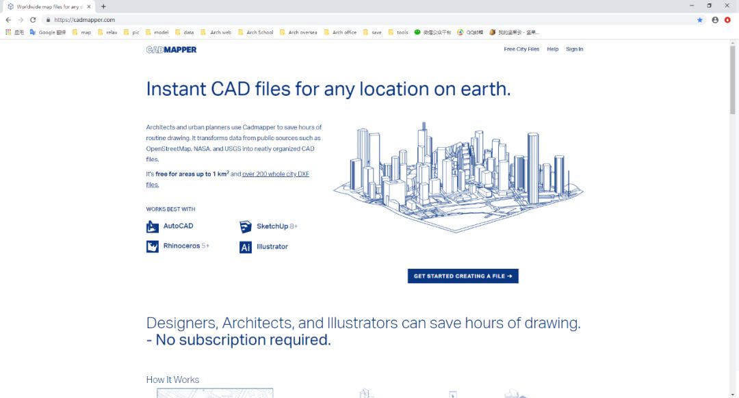Open the save bookmarks folder
The height and width of the screenshot is (398, 739).
click(x=372, y=33)
